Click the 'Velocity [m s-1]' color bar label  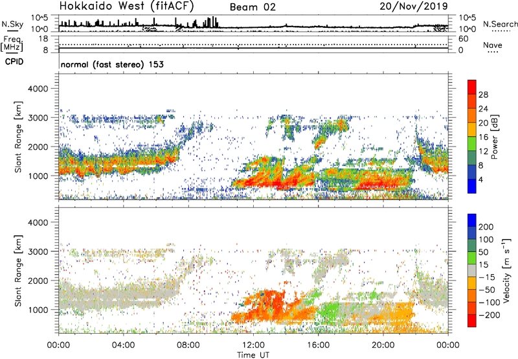pyautogui.click(x=506, y=270)
